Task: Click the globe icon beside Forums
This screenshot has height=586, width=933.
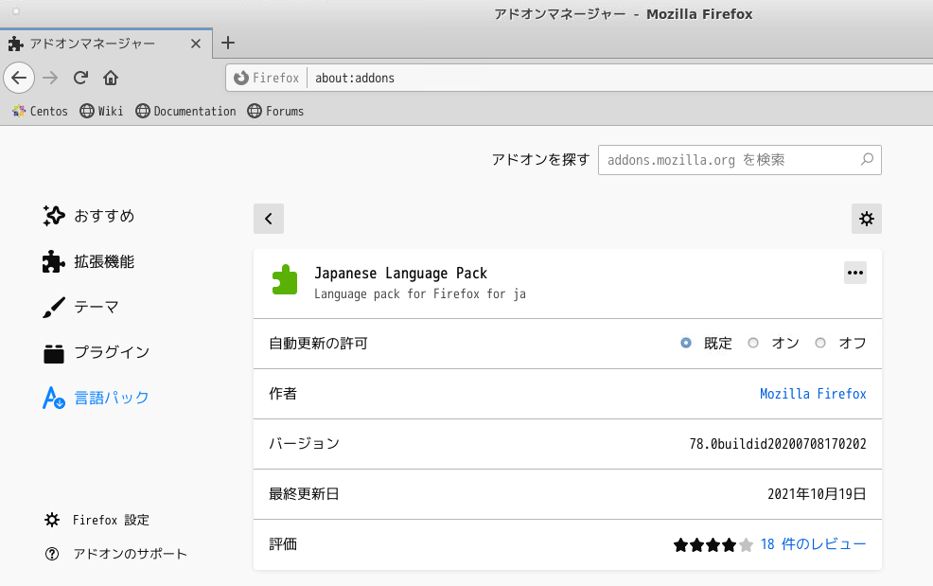Action: tap(255, 112)
